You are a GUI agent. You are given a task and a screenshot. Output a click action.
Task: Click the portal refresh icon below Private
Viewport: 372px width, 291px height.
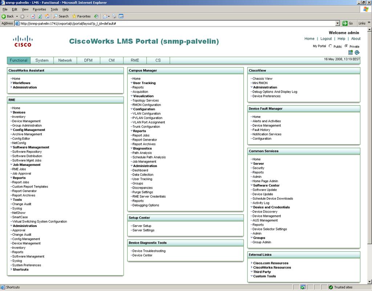pyautogui.click(x=357, y=52)
